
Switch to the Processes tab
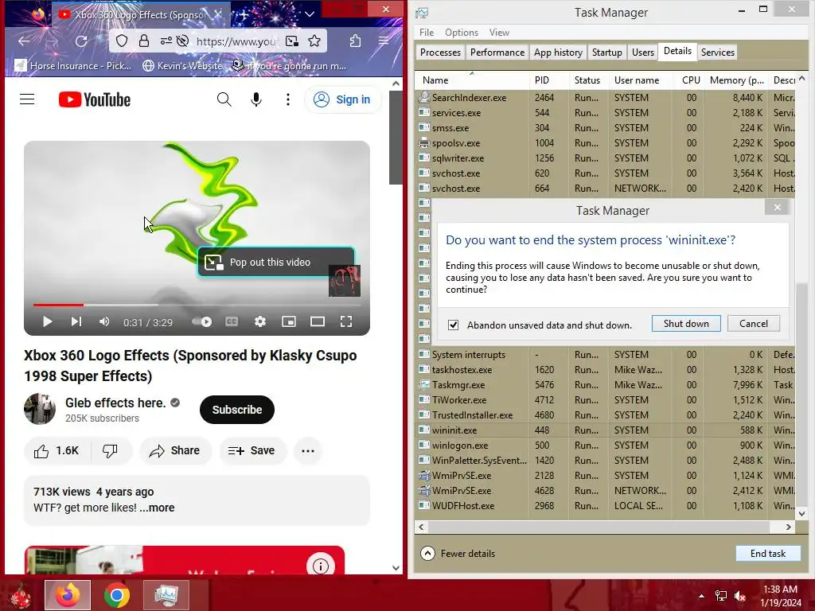(440, 52)
